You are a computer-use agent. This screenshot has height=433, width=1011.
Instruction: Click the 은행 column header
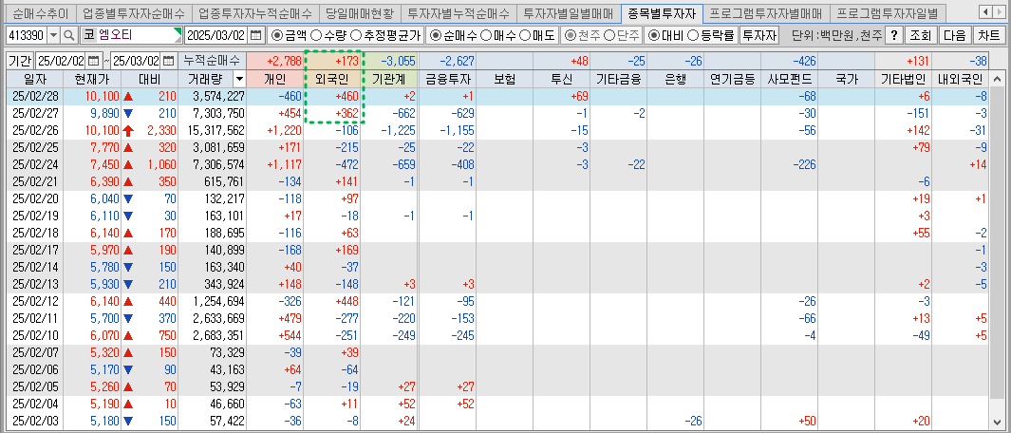coord(675,80)
